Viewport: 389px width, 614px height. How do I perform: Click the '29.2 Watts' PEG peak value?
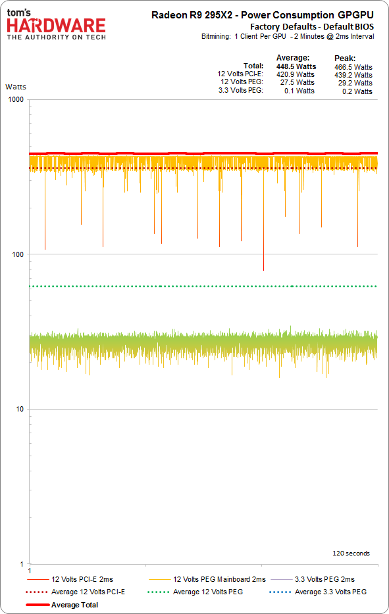[x=355, y=83]
